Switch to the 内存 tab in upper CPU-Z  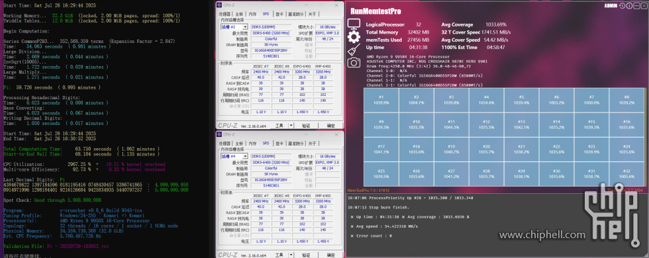252,14
